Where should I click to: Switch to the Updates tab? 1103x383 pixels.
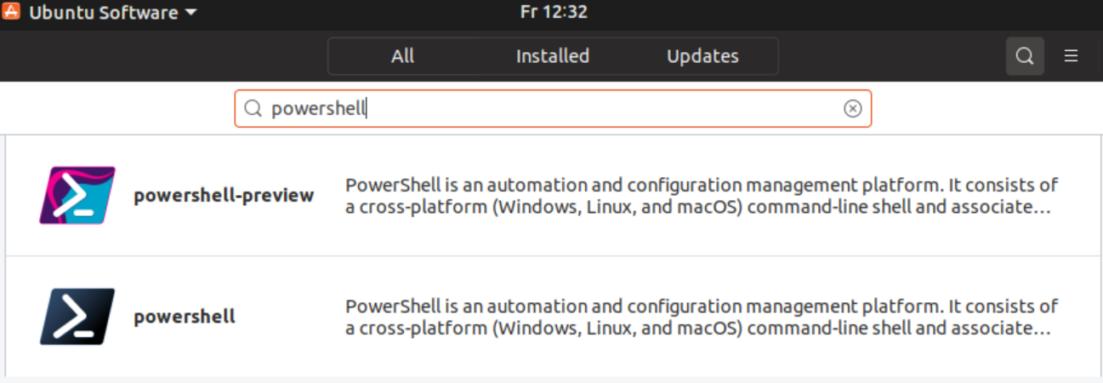702,56
